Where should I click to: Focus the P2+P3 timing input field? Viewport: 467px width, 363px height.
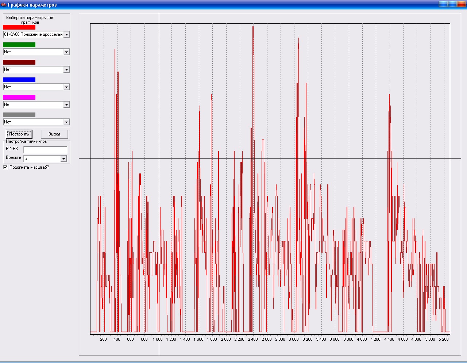45,150
